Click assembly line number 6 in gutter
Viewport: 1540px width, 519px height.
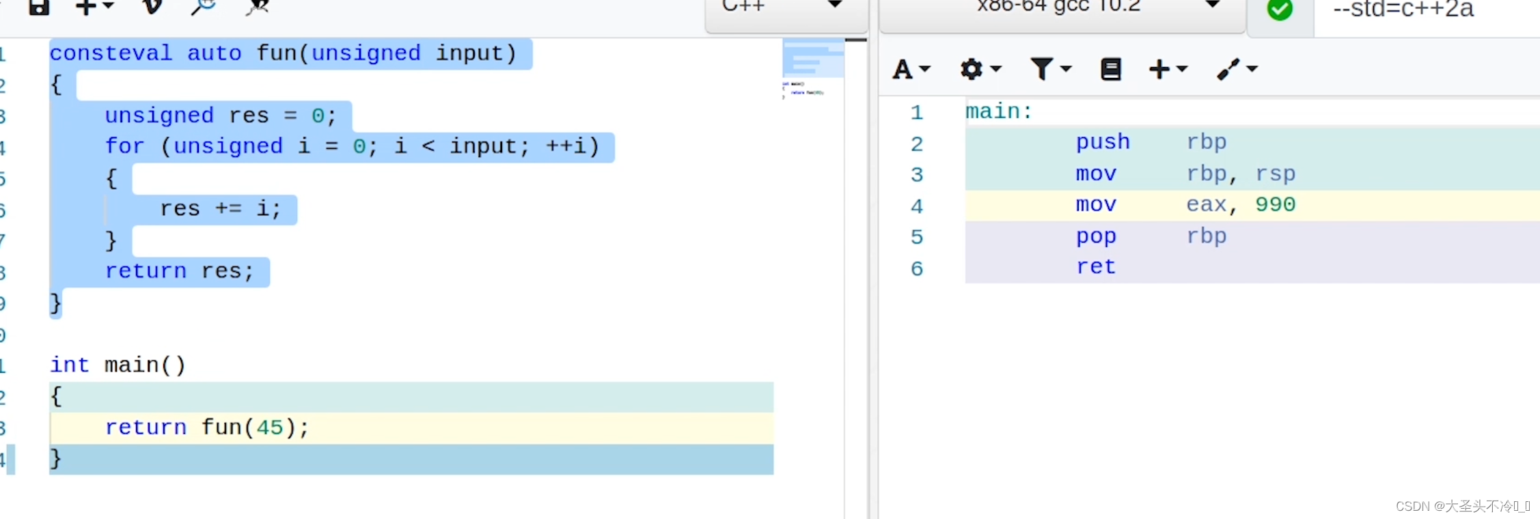pos(917,269)
